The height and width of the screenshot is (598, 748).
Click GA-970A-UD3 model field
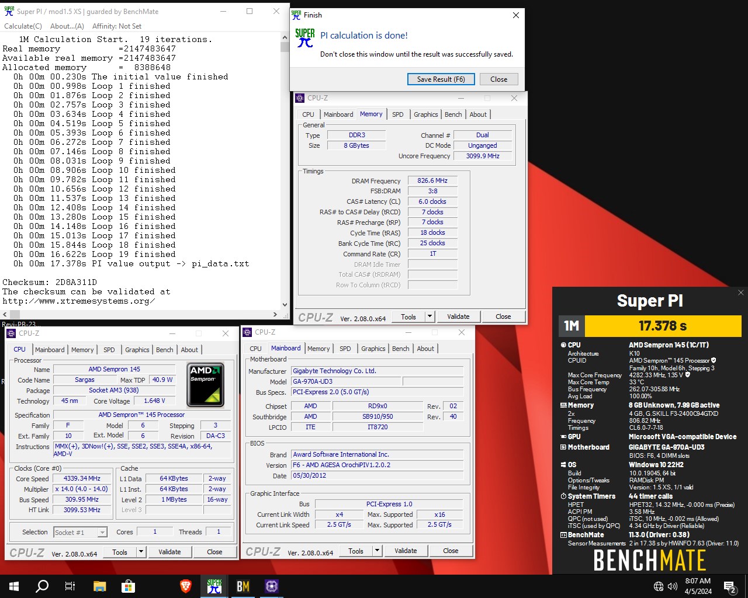345,381
